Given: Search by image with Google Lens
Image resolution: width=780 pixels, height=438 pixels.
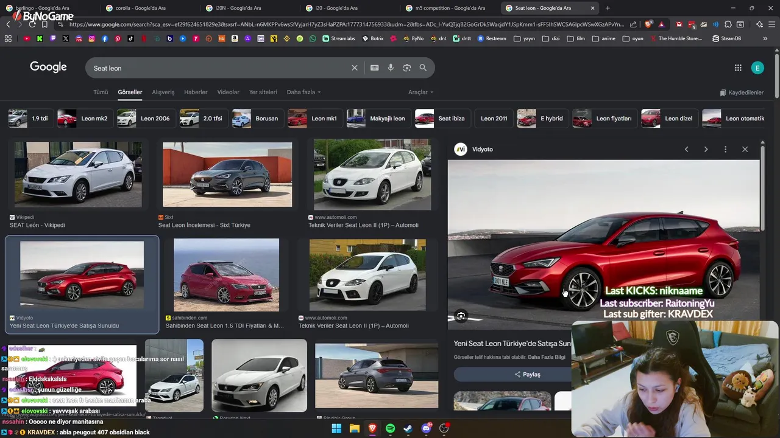Looking at the screenshot, I should (x=407, y=68).
